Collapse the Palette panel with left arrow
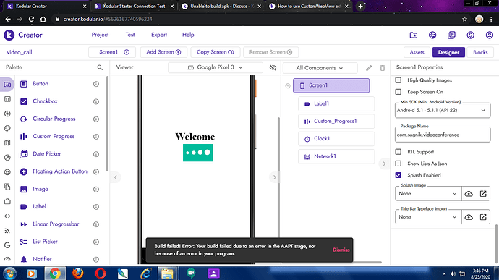The image size is (499, 280). click(116, 177)
